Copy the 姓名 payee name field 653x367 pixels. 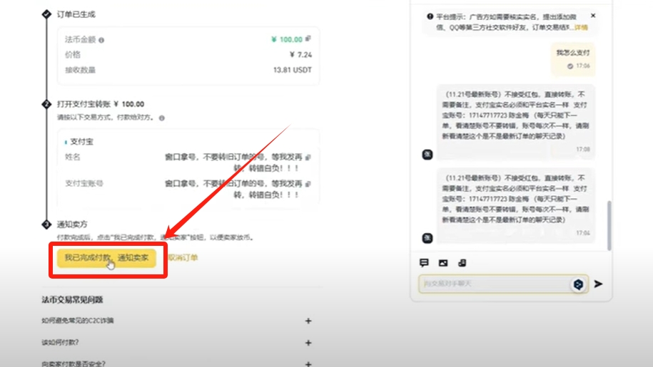pyautogui.click(x=308, y=157)
